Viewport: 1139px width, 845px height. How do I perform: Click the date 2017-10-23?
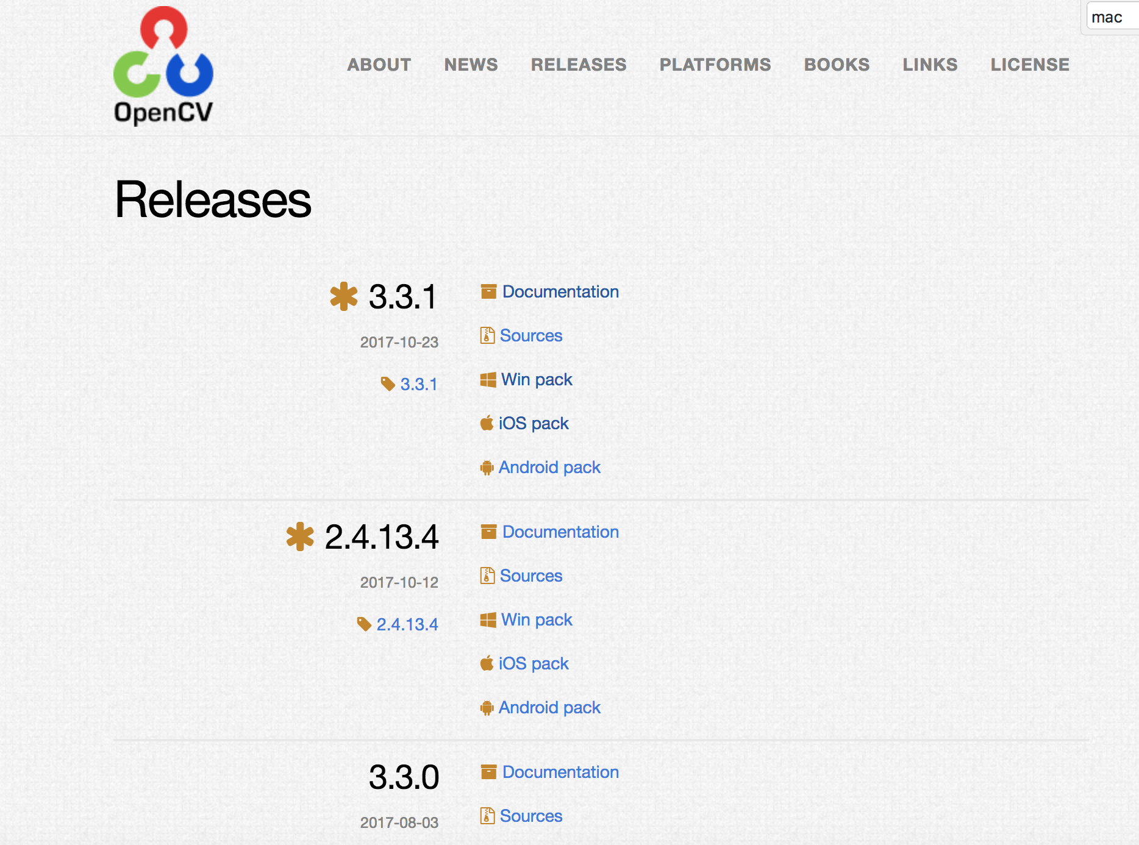point(399,342)
